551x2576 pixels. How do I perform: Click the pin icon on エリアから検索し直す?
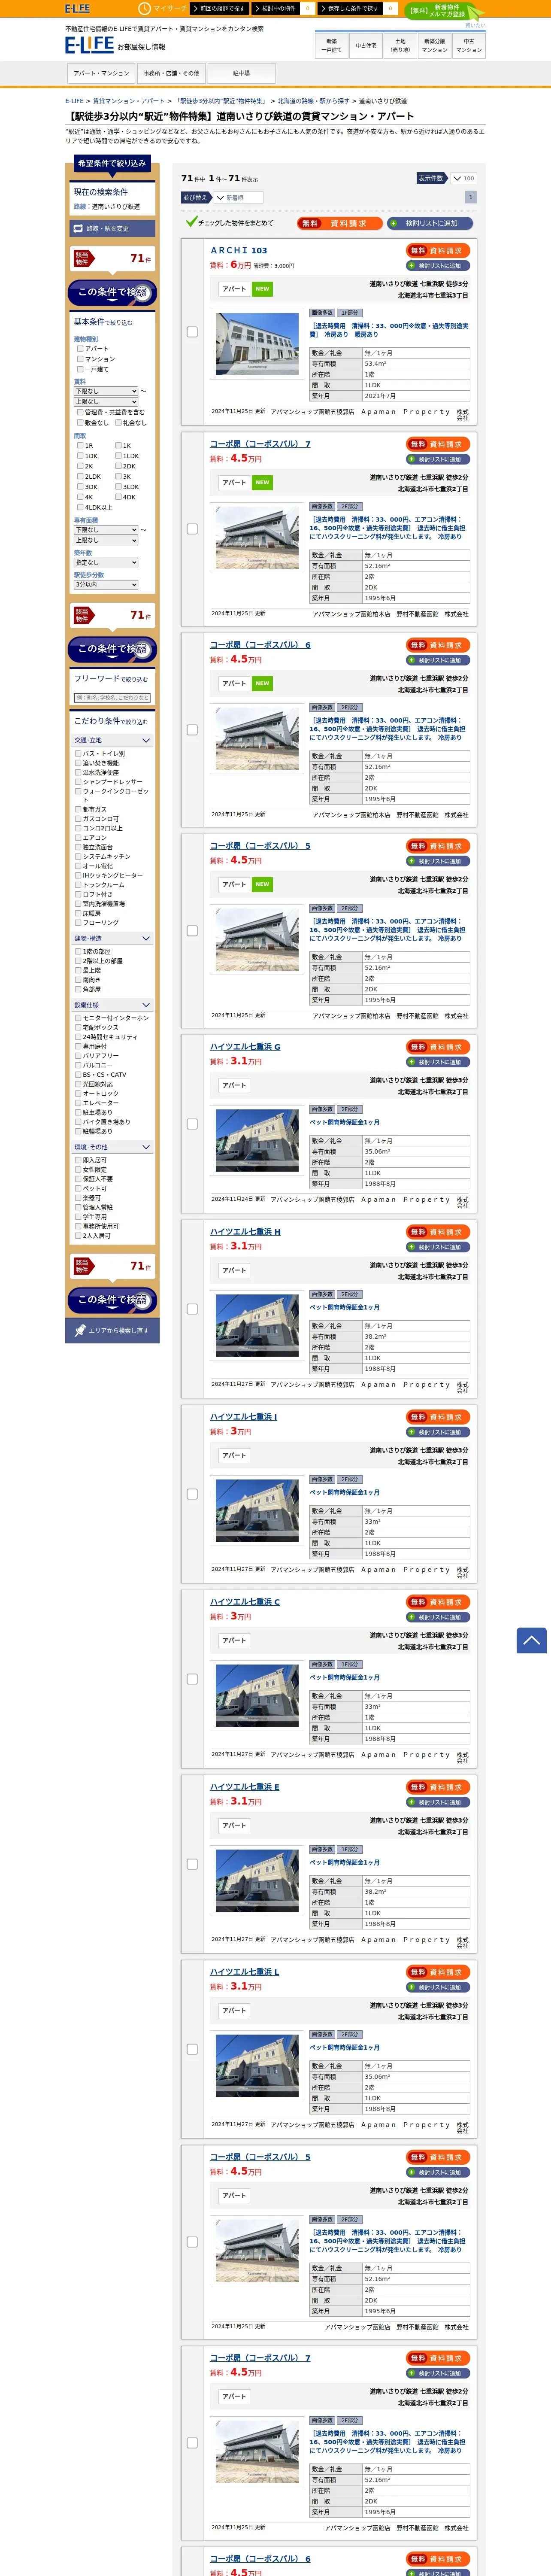click(x=81, y=1330)
